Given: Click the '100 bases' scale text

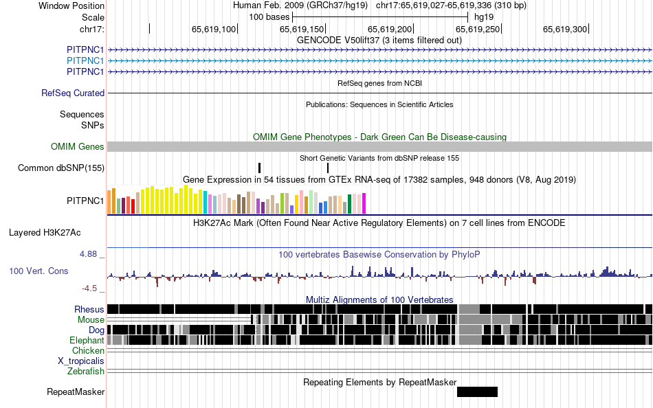Looking at the screenshot, I should tap(269, 17).
